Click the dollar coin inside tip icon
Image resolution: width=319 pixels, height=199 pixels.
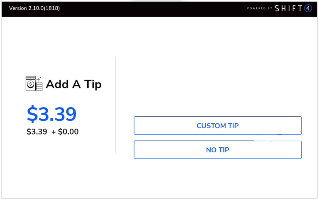[31, 85]
